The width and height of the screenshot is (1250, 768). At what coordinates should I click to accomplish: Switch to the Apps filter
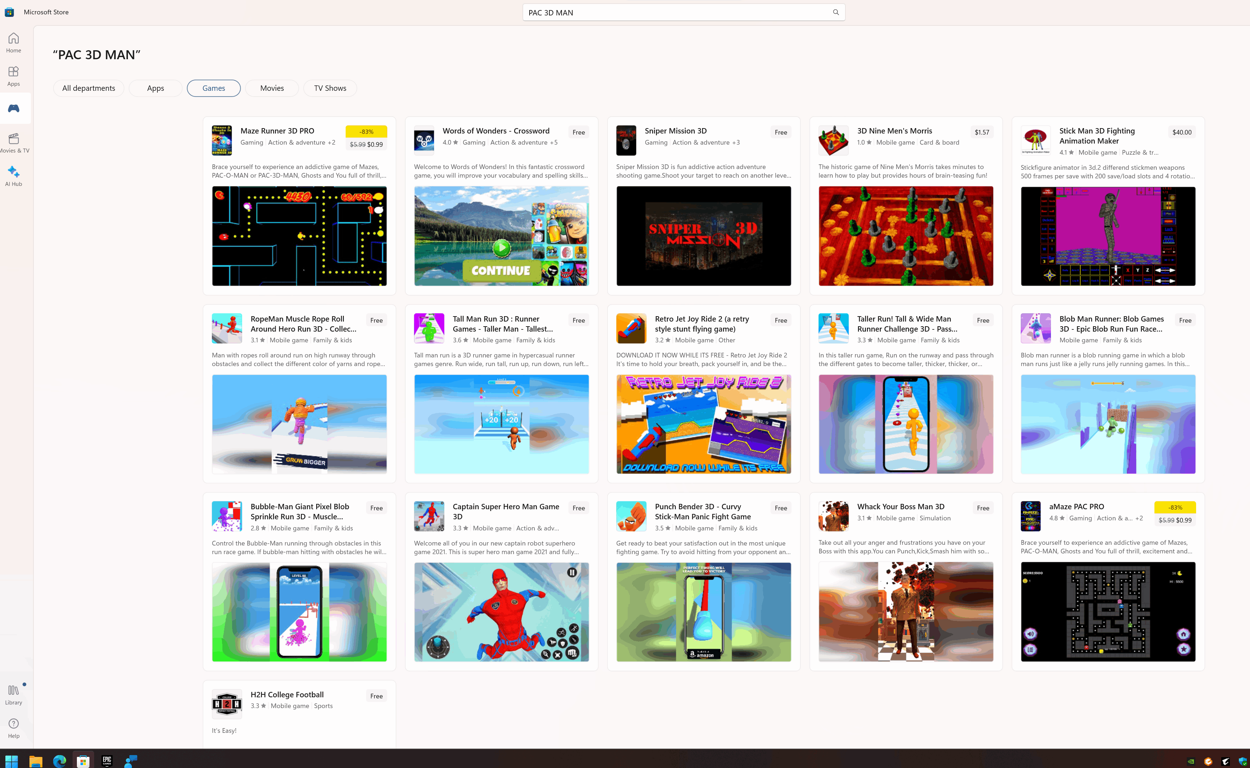[x=155, y=88]
